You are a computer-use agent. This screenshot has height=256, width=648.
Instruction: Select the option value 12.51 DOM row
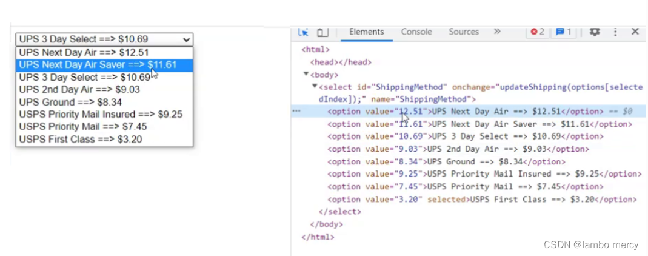pyautogui.click(x=468, y=111)
